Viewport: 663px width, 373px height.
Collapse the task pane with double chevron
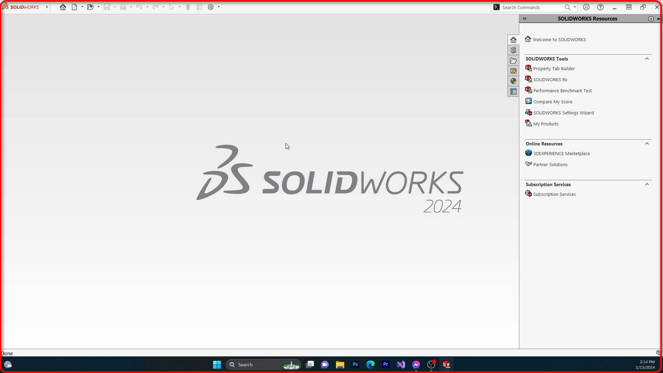524,19
